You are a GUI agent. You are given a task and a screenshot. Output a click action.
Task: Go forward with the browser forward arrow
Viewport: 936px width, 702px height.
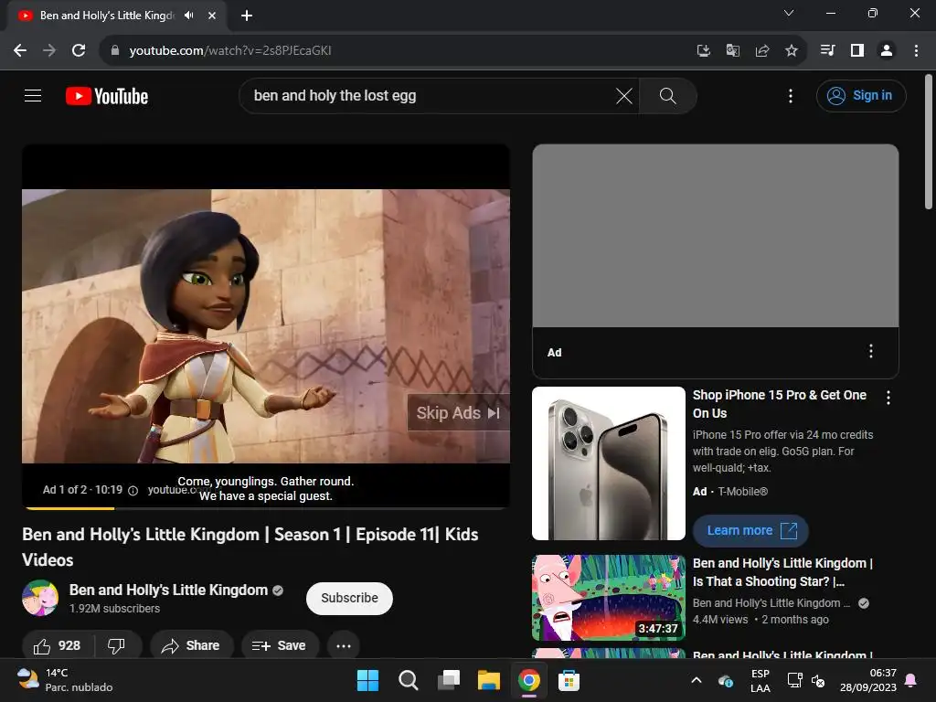coord(49,50)
